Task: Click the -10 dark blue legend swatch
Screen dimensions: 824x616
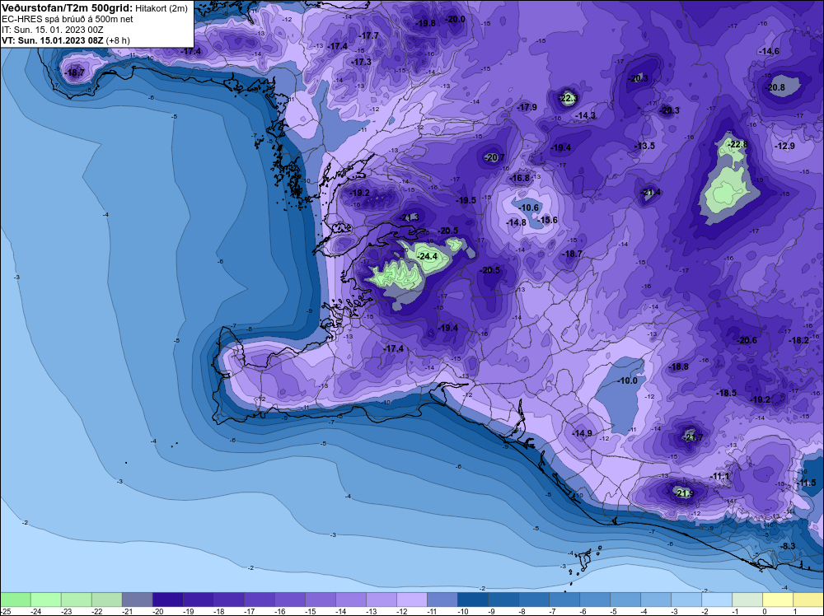Action: pos(472,600)
